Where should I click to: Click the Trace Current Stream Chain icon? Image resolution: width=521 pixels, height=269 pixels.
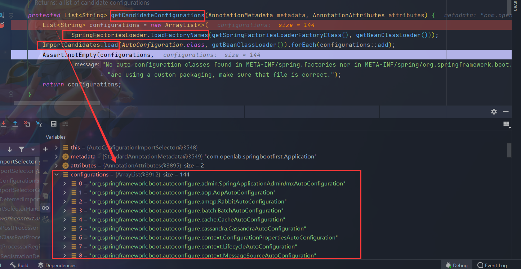(65, 124)
